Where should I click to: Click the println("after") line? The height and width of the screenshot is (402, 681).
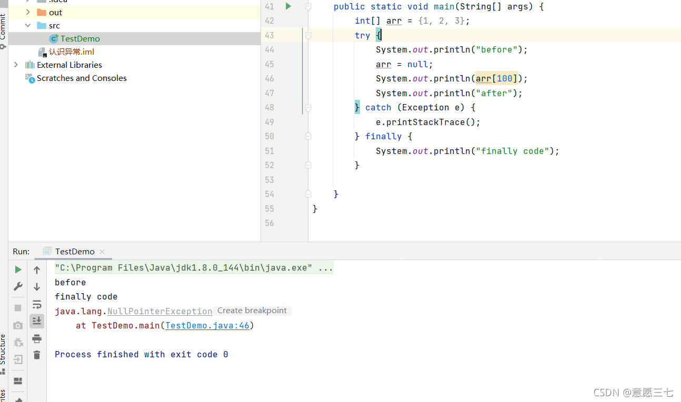[x=449, y=93]
